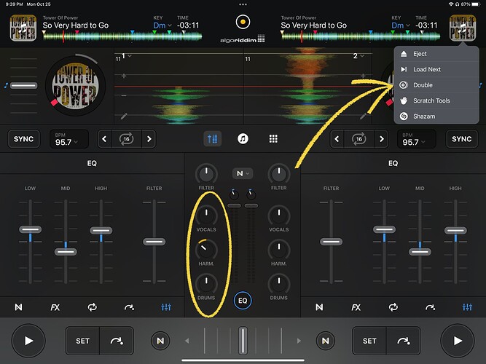
Task: Enable SYNC on the left deck
Action: point(23,139)
